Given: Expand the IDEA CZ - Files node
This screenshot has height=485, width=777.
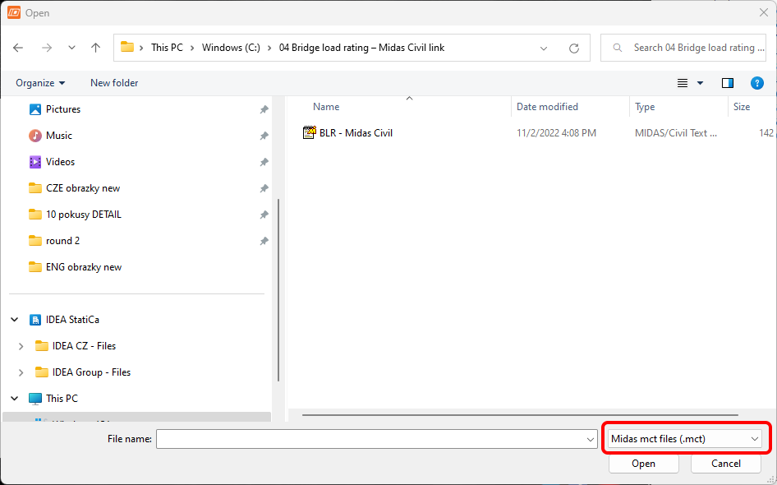Looking at the screenshot, I should pyautogui.click(x=21, y=346).
